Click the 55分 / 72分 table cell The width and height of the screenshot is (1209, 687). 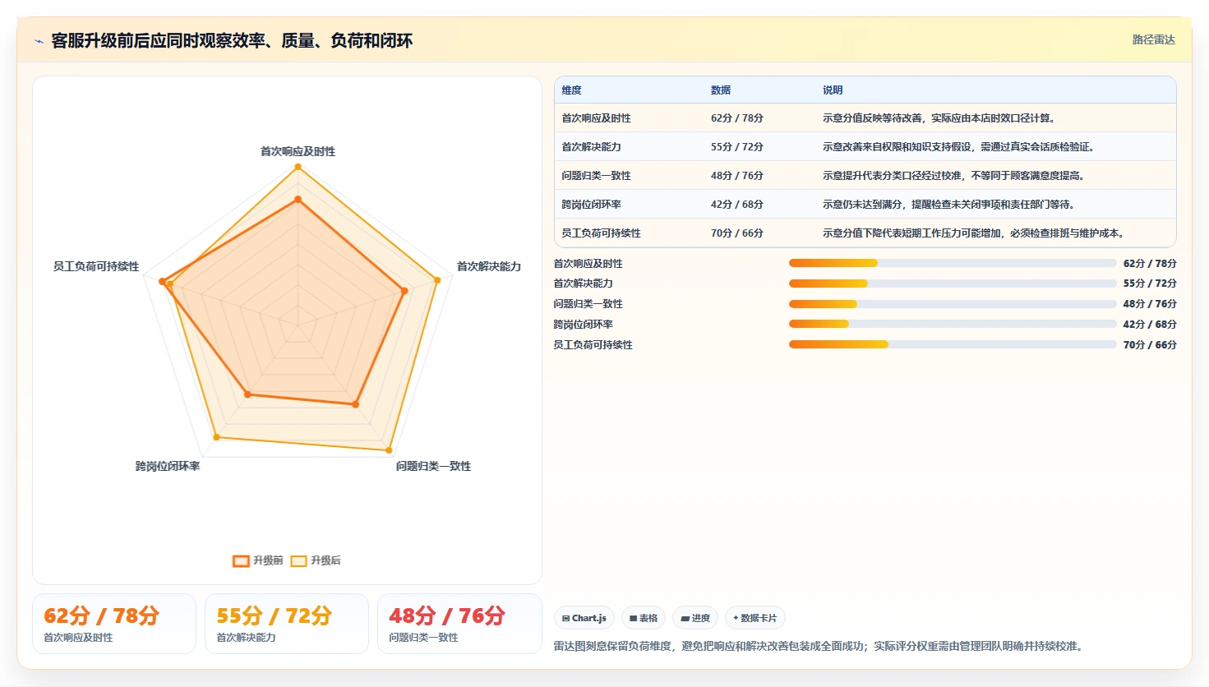[737, 147]
